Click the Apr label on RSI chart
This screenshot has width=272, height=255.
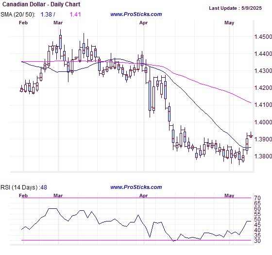(144, 196)
